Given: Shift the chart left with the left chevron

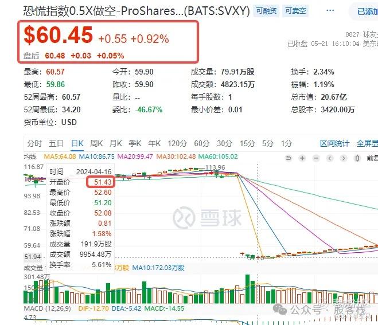Looking at the screenshot, I should tap(330, 158).
